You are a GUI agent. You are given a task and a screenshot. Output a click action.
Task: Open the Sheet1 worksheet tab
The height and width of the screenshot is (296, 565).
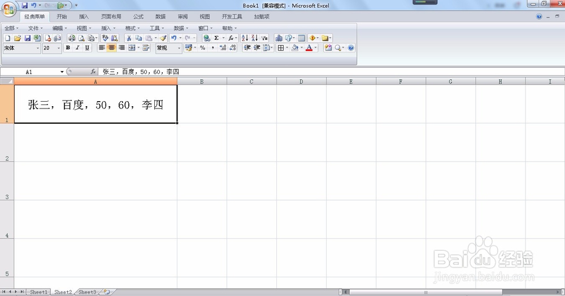coord(38,292)
